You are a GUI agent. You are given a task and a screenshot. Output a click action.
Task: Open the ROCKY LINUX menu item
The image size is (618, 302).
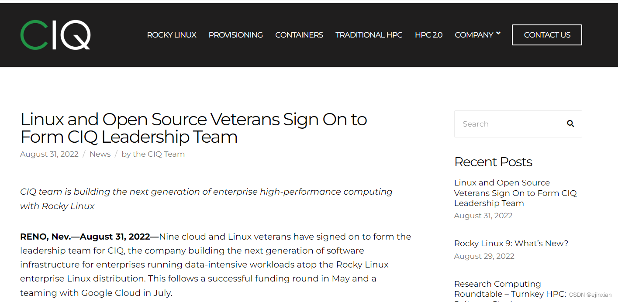pyautogui.click(x=172, y=35)
